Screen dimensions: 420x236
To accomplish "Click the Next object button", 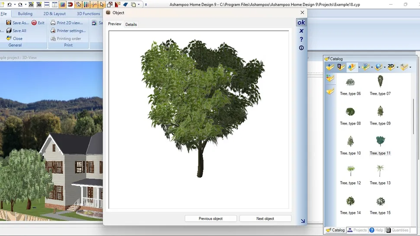I will [x=265, y=219].
